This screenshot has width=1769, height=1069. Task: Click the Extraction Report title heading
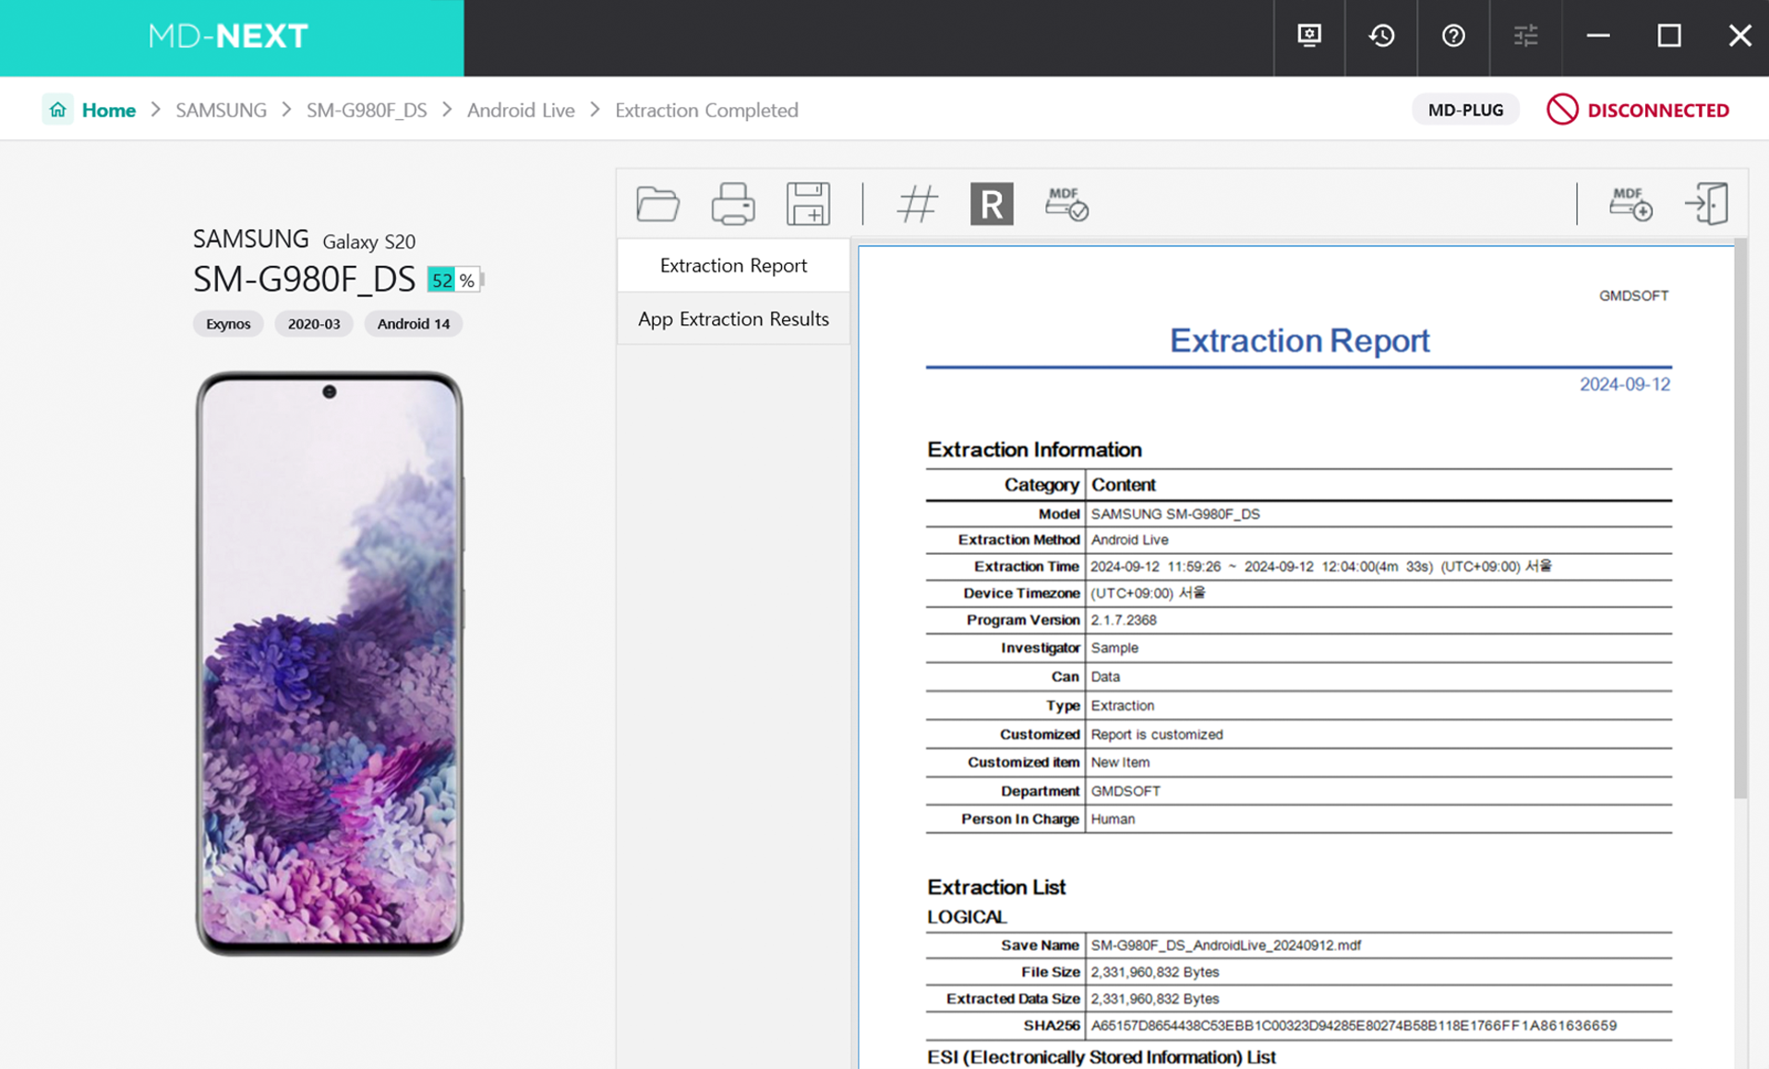tap(1299, 341)
